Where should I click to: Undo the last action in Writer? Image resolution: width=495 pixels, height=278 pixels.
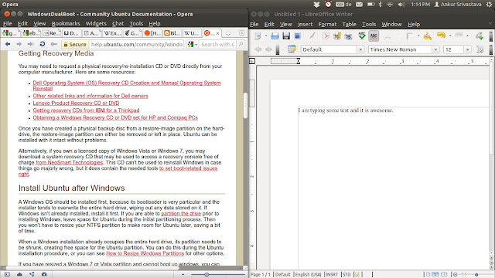442,36
